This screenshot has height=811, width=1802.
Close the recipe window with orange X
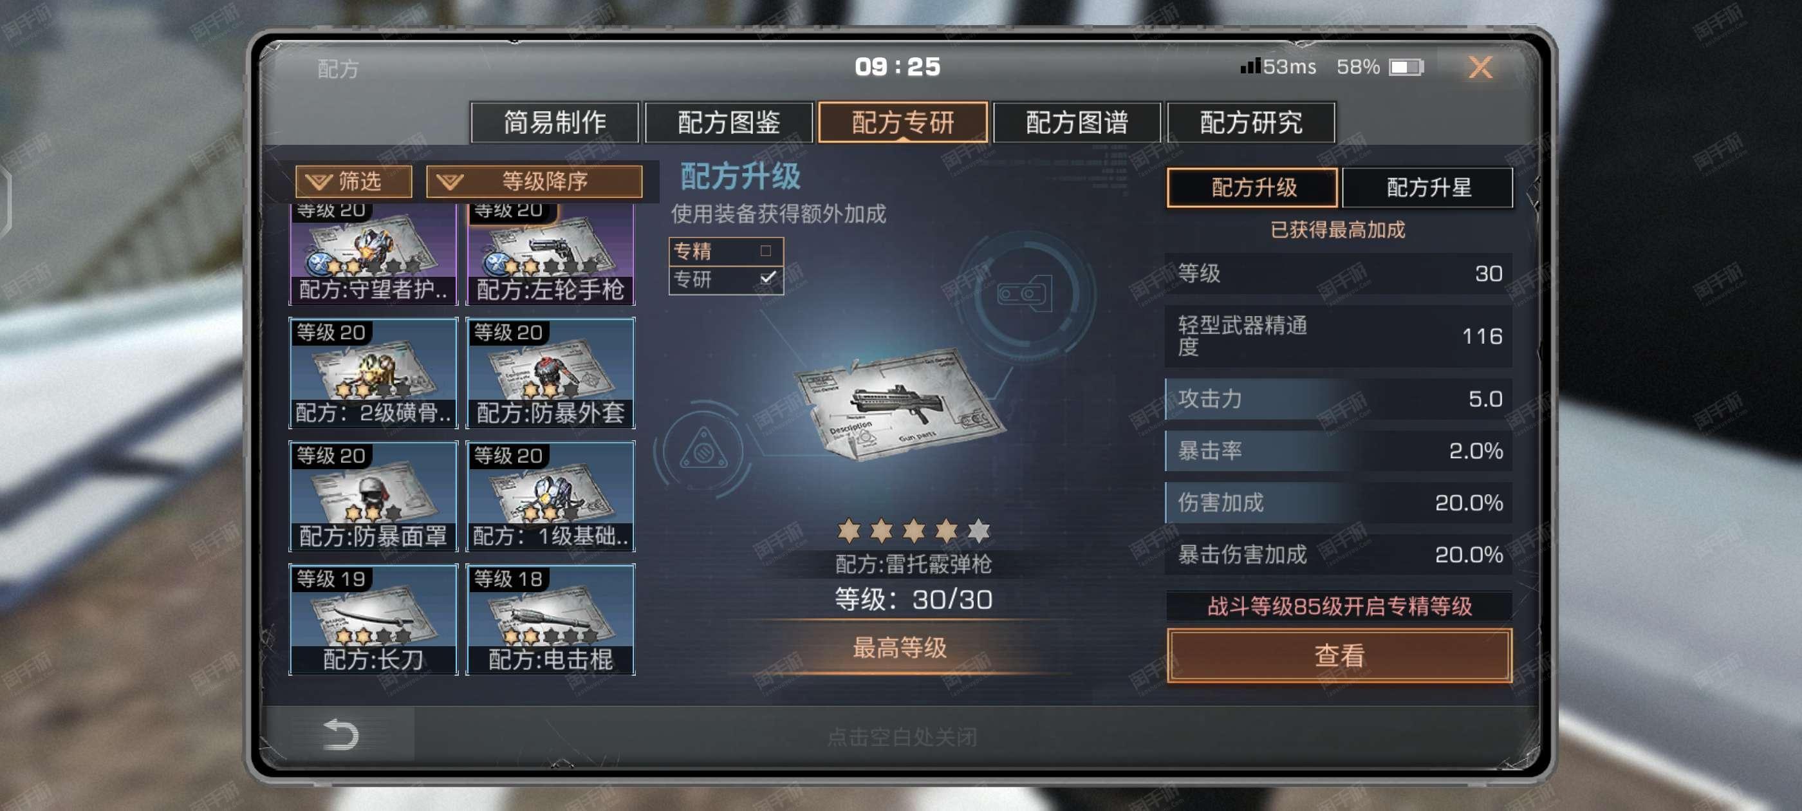click(x=1480, y=67)
